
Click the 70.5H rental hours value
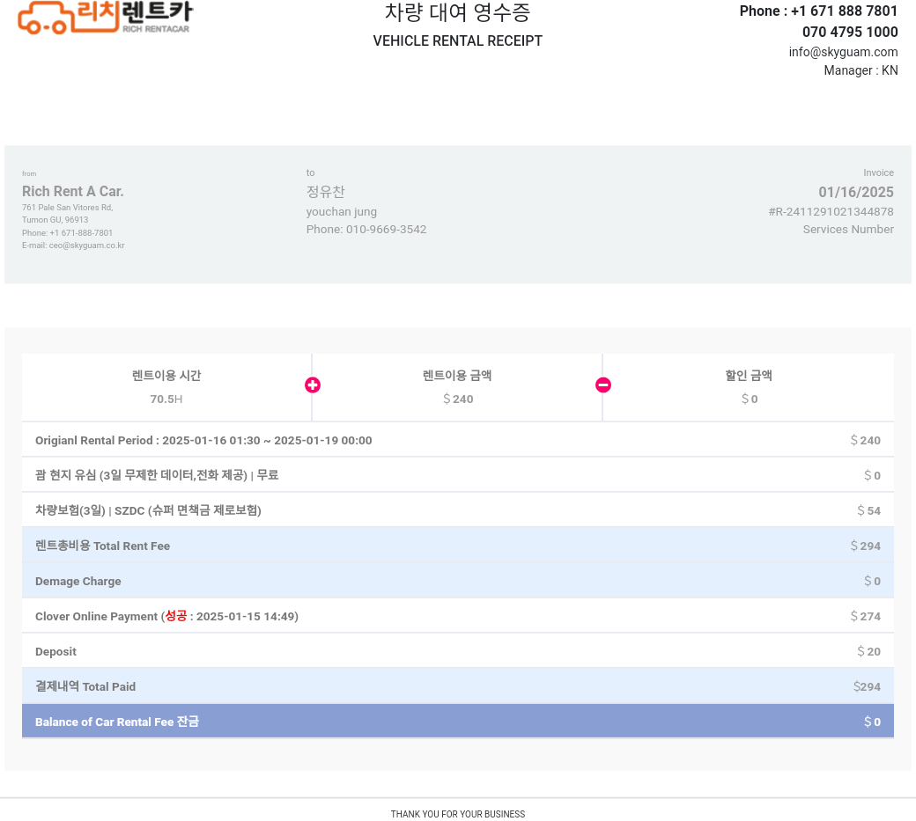(x=166, y=400)
